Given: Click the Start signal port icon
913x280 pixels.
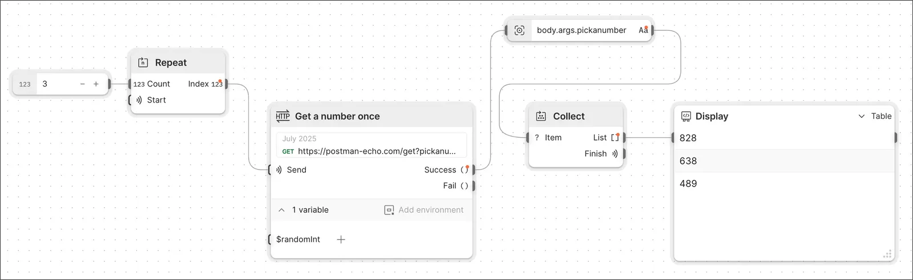Looking at the screenshot, I should click(x=139, y=100).
